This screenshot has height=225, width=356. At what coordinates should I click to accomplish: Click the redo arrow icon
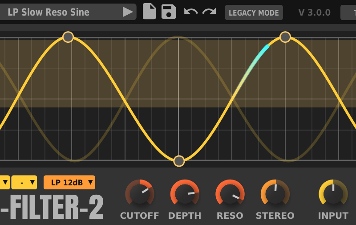[209, 12]
